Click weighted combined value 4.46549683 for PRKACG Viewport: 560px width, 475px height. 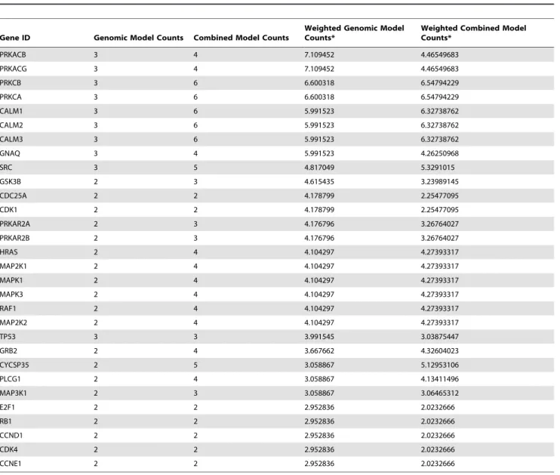click(x=440, y=69)
